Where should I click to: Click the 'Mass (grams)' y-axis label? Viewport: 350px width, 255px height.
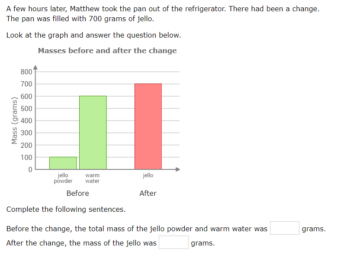click(14, 121)
